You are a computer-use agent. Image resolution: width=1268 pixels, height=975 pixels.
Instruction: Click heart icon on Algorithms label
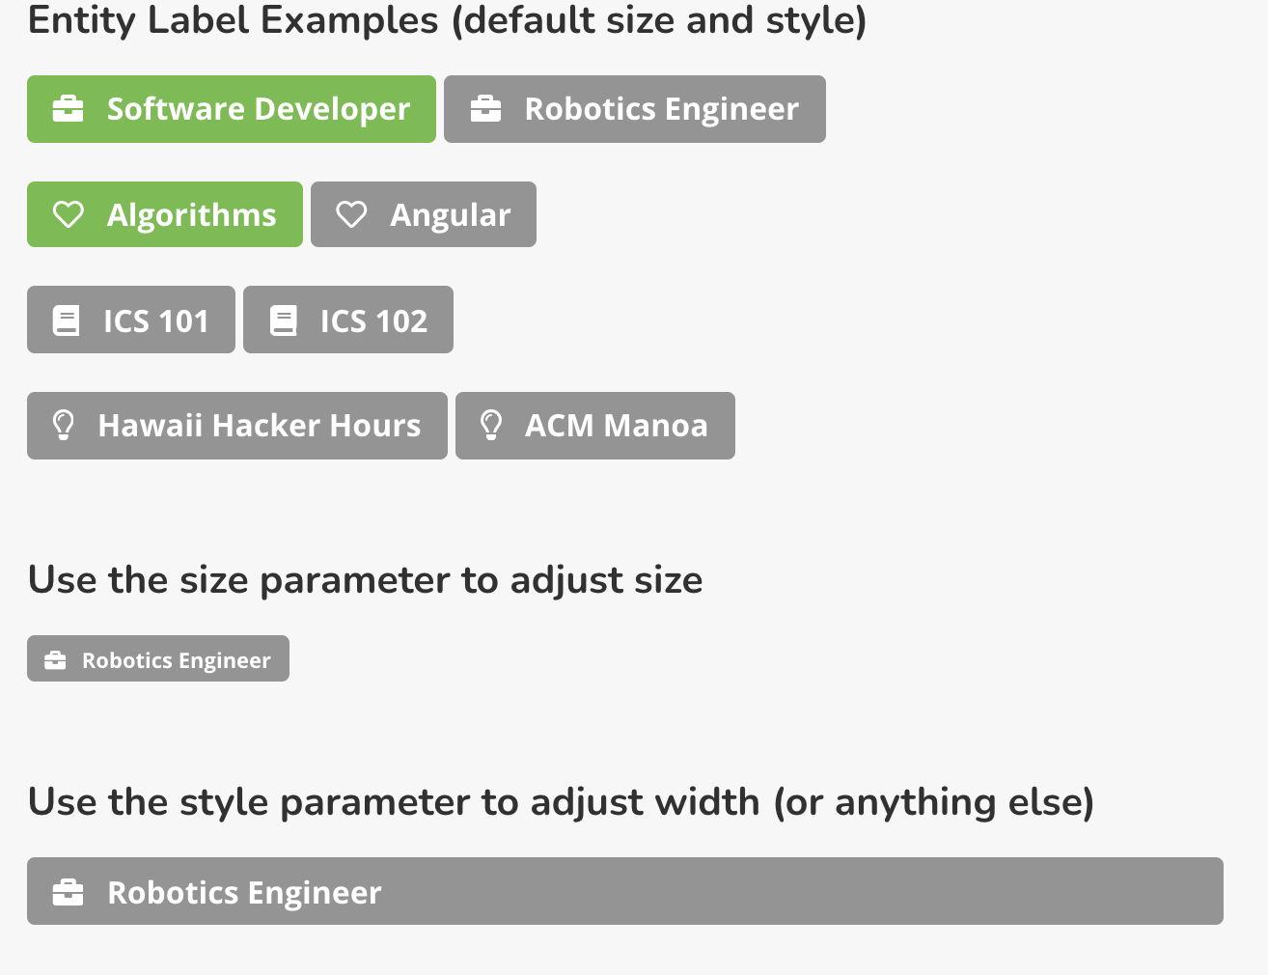[68, 214]
